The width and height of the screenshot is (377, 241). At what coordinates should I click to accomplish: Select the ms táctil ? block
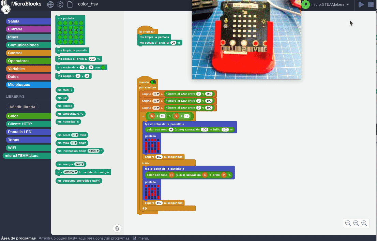pyautogui.click(x=65, y=90)
